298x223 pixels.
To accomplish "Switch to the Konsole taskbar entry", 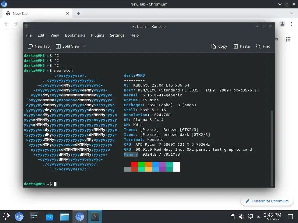I will click(95, 217).
